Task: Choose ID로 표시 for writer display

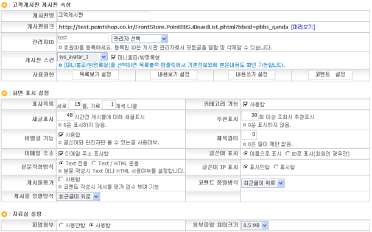Action: [x=287, y=154]
